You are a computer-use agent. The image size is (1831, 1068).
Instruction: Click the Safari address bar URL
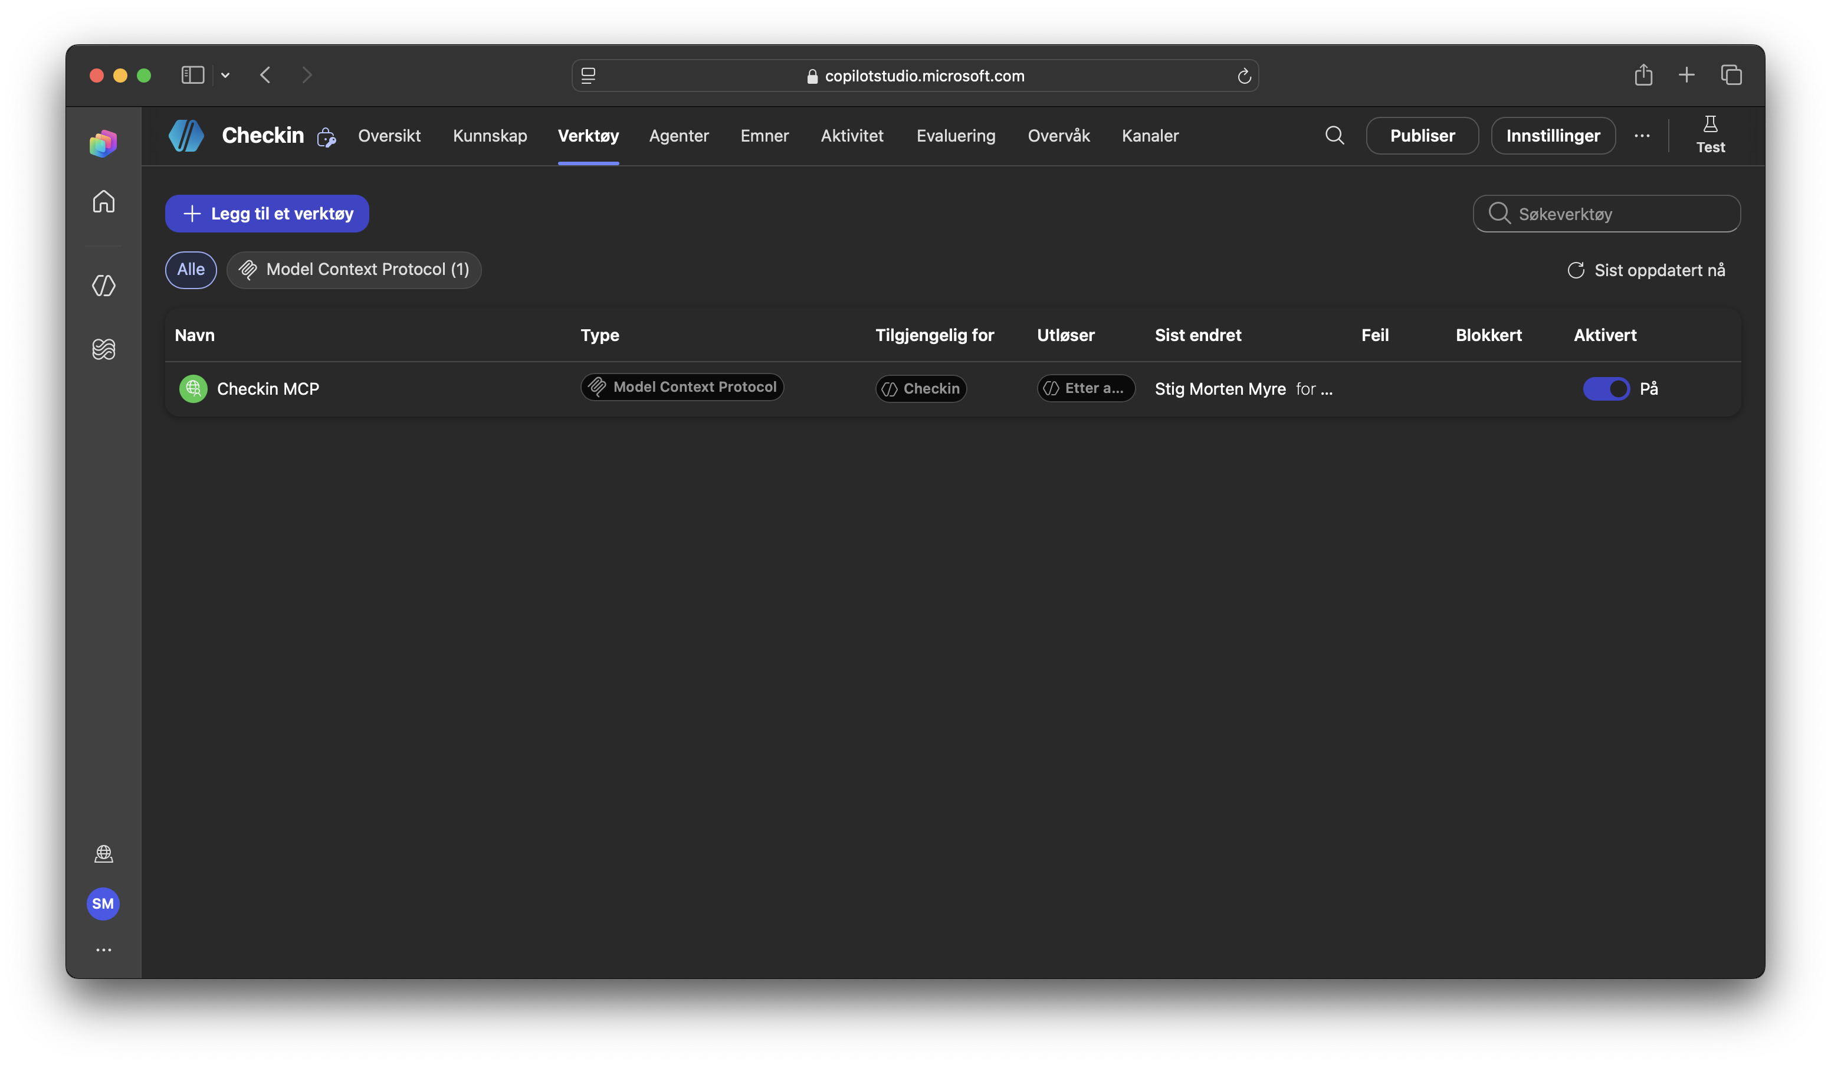(924, 76)
